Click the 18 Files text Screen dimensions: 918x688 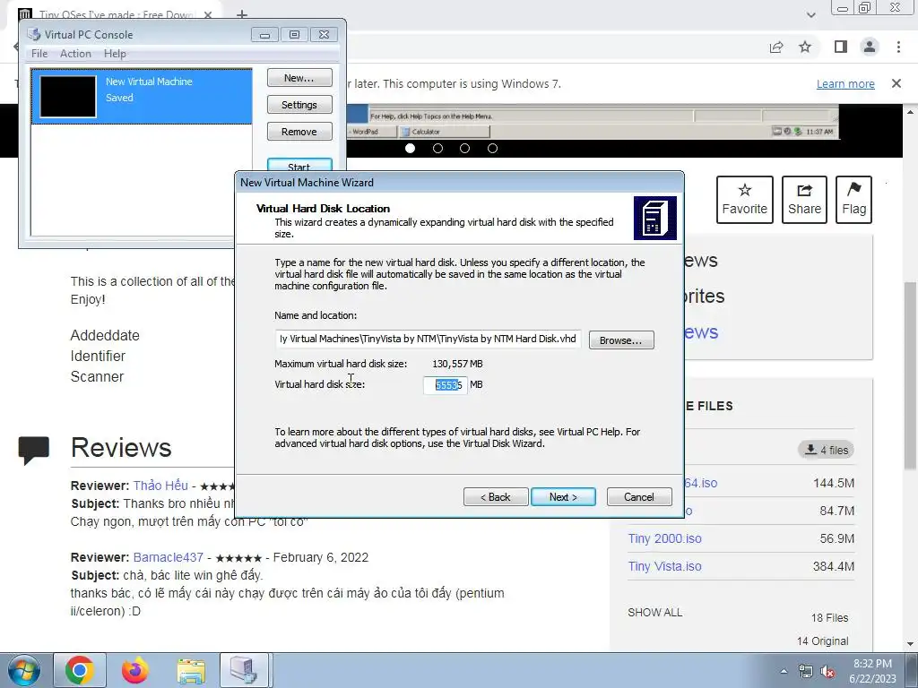[829, 618]
